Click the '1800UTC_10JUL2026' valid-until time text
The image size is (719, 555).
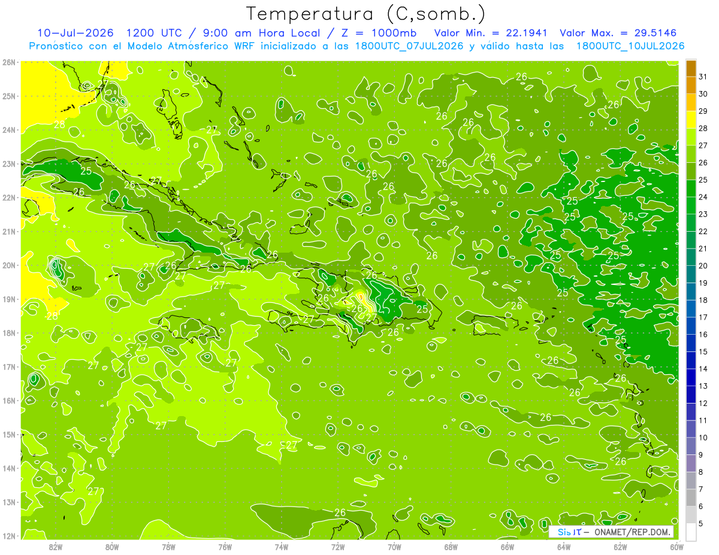630,46
